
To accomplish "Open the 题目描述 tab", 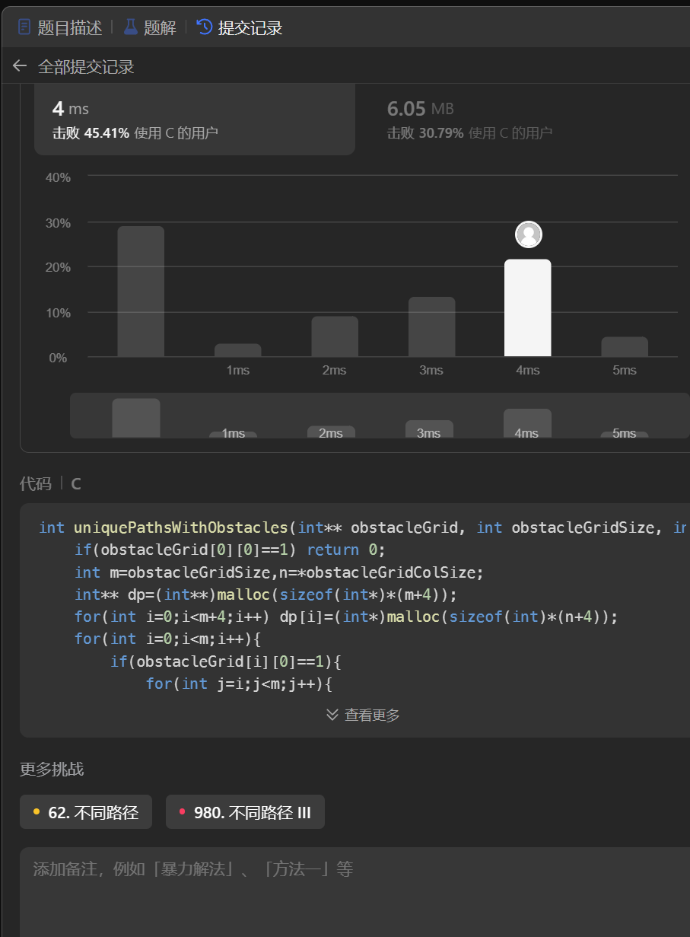I will (70, 28).
